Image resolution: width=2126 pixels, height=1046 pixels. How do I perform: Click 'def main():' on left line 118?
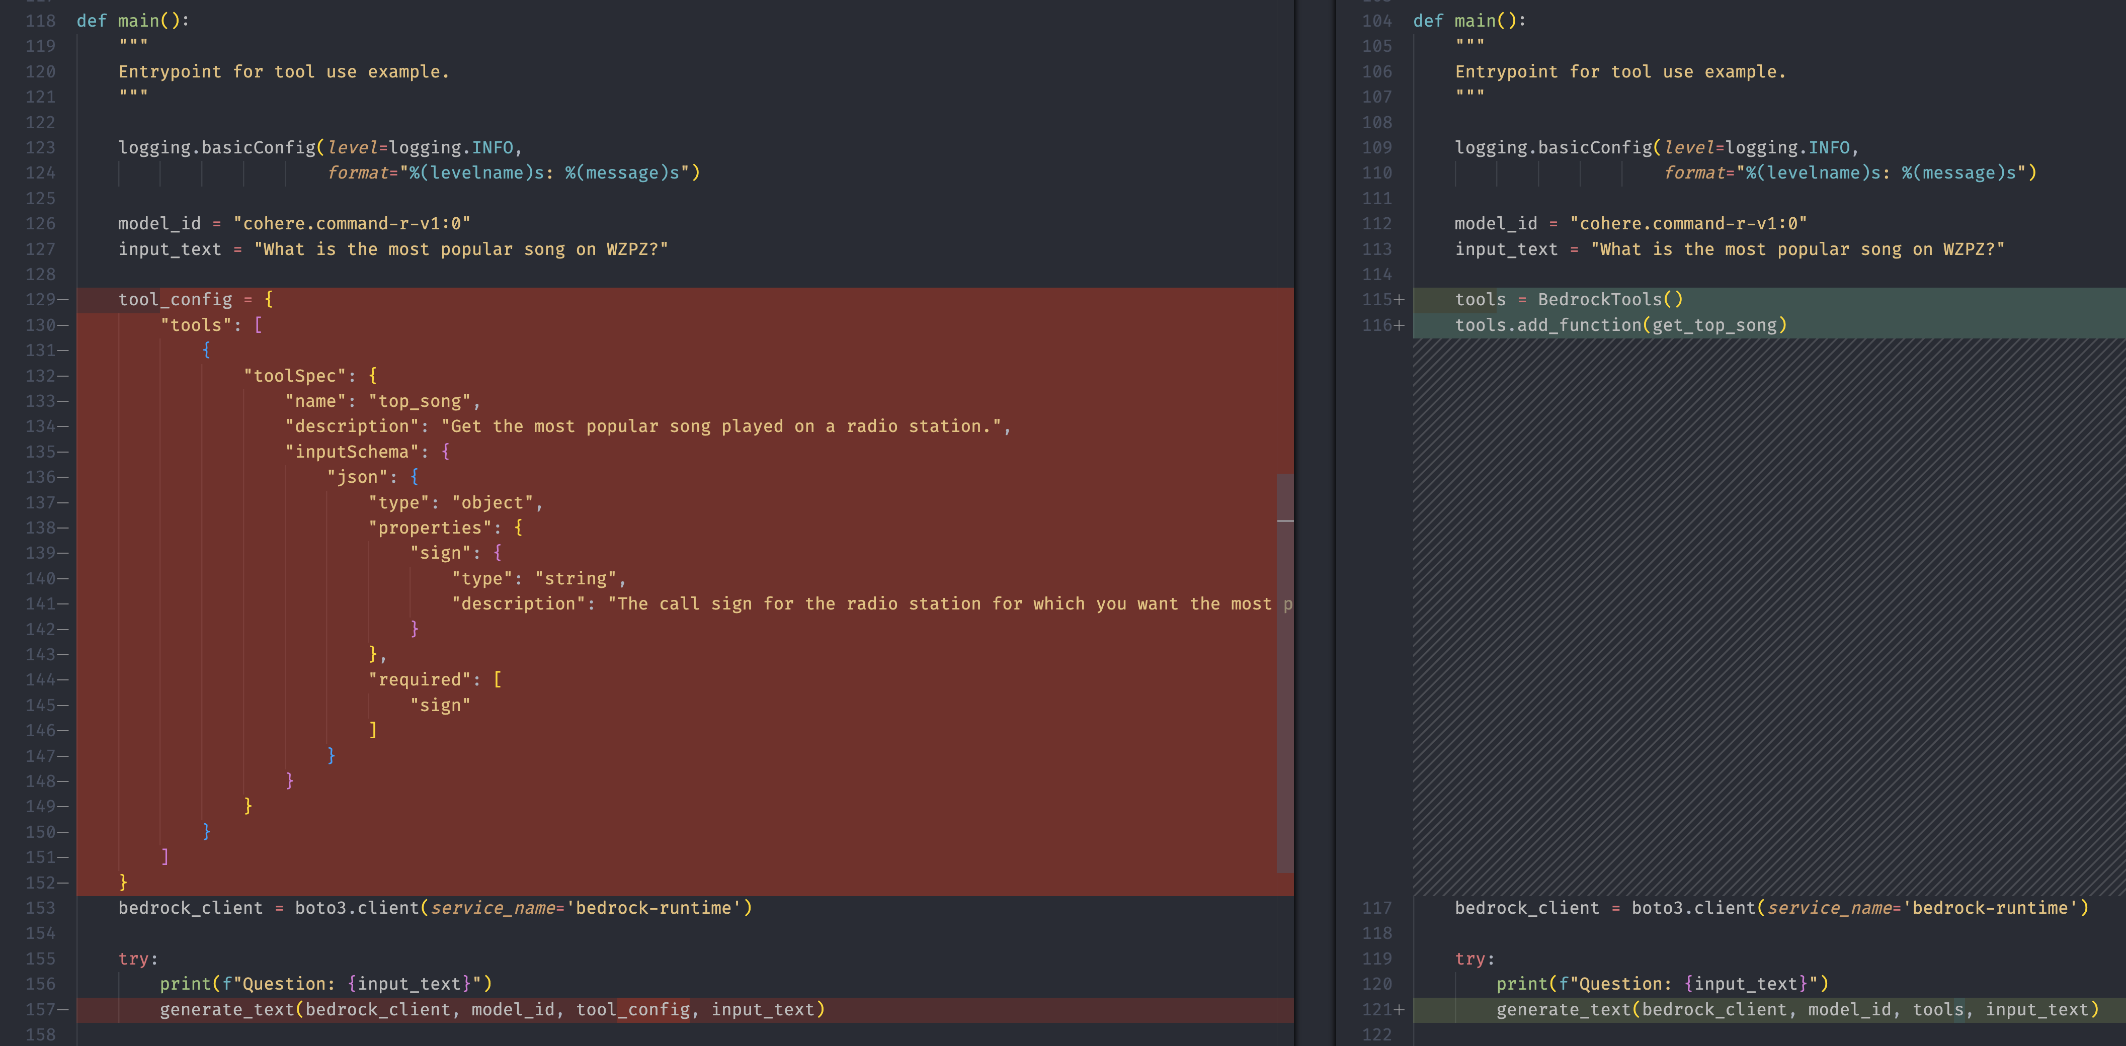pyautogui.click(x=133, y=21)
